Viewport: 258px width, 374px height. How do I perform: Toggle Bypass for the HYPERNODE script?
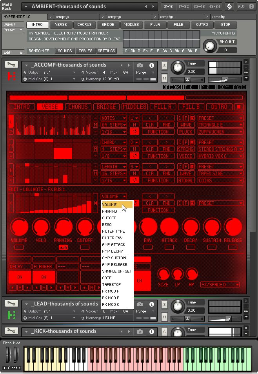(13, 24)
